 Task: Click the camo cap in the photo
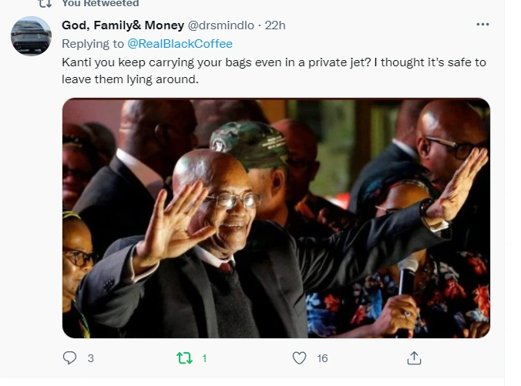(248, 143)
